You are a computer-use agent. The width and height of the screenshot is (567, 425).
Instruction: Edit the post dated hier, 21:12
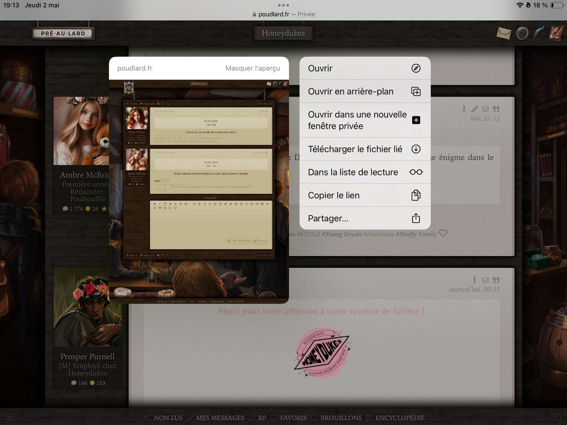[475, 109]
